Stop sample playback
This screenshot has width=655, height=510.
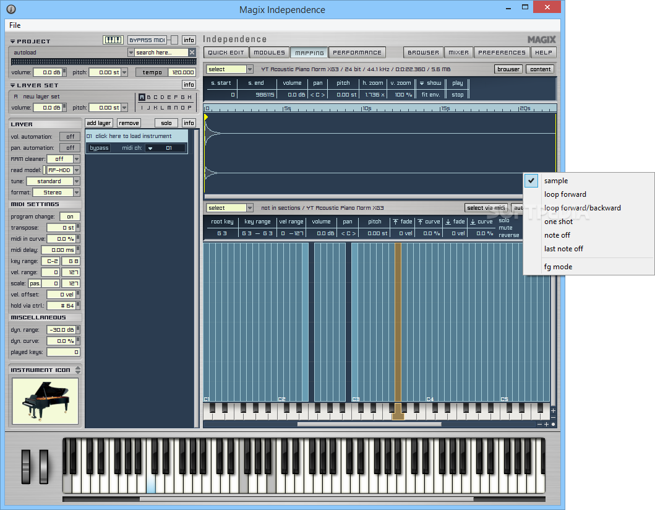coord(458,95)
